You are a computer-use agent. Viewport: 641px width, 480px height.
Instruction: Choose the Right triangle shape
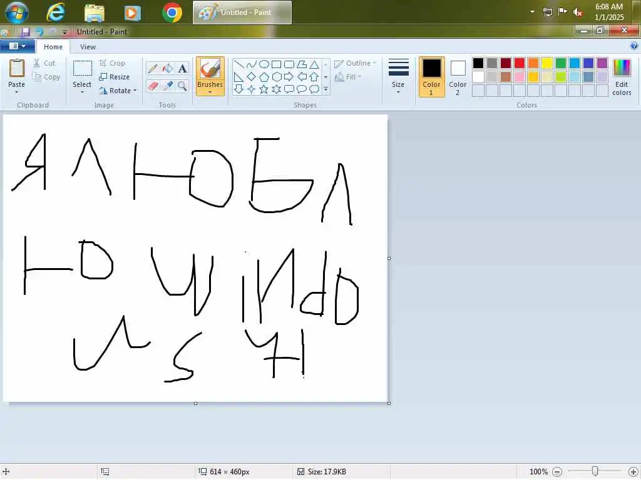point(238,77)
